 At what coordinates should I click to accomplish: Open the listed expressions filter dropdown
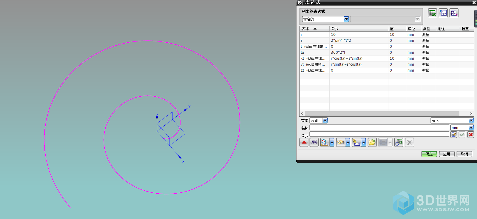(346, 19)
